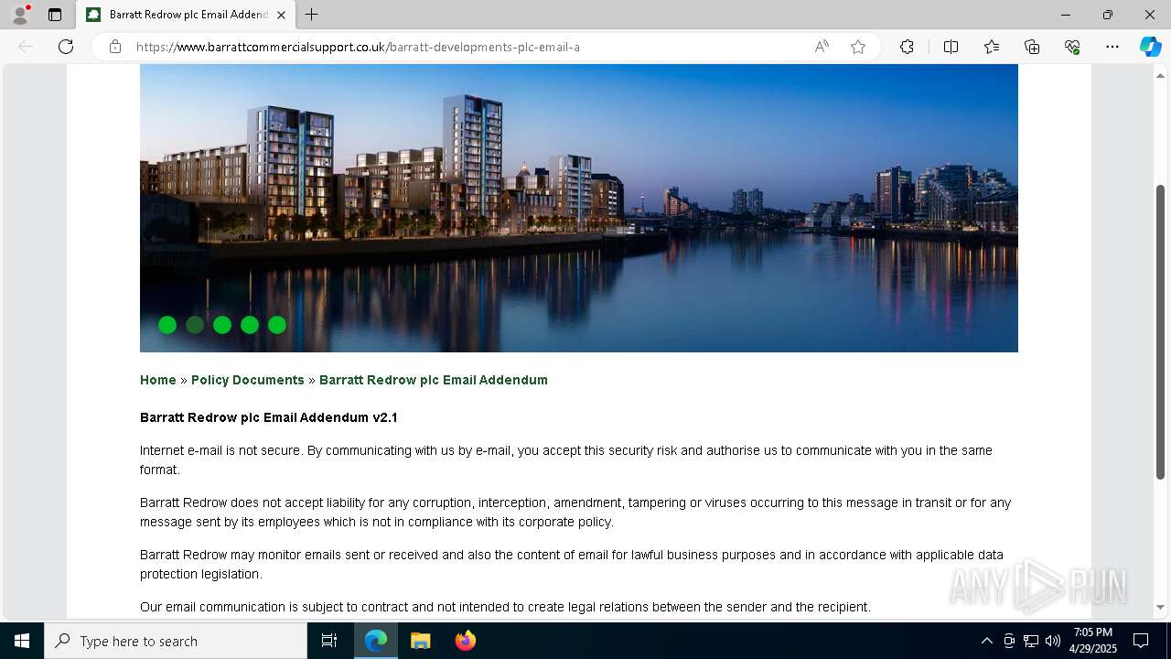Click the page vertical scrollbar thumb
1171x659 pixels.
pos(1161,331)
